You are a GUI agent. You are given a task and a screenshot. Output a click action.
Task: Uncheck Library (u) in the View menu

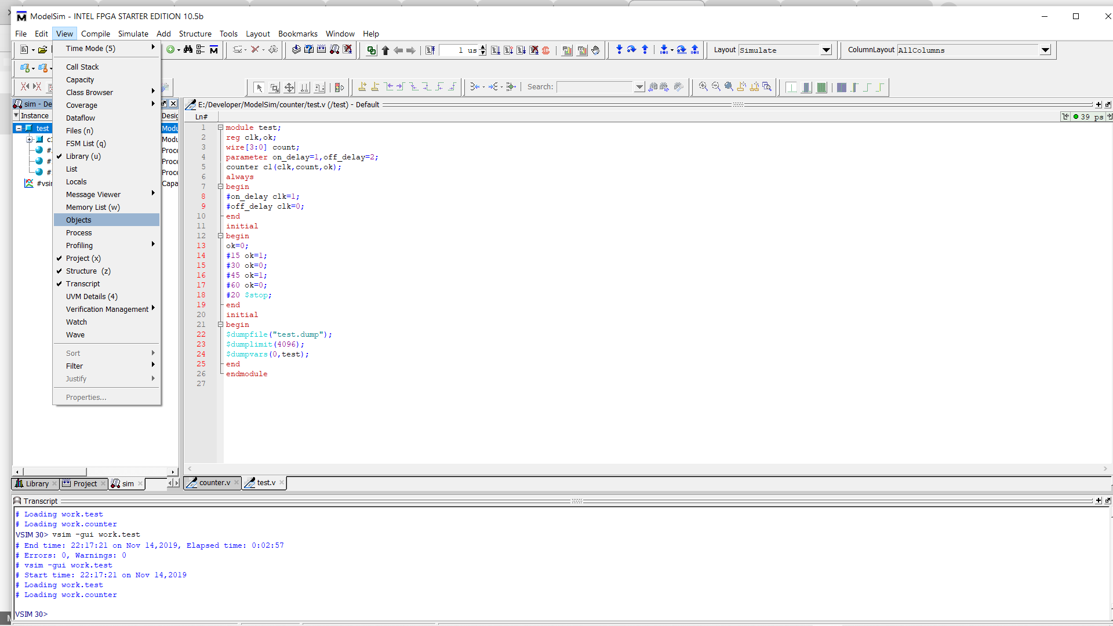coord(83,156)
